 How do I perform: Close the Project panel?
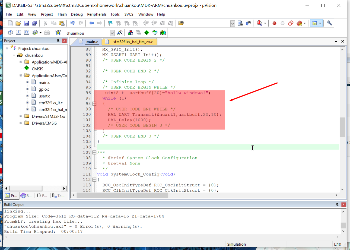(x=64, y=41)
